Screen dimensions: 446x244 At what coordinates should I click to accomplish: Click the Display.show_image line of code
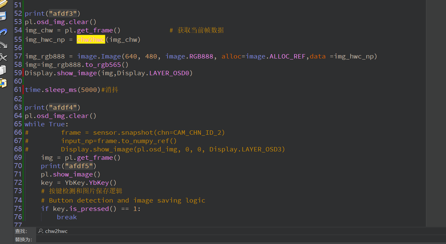(x=109, y=73)
